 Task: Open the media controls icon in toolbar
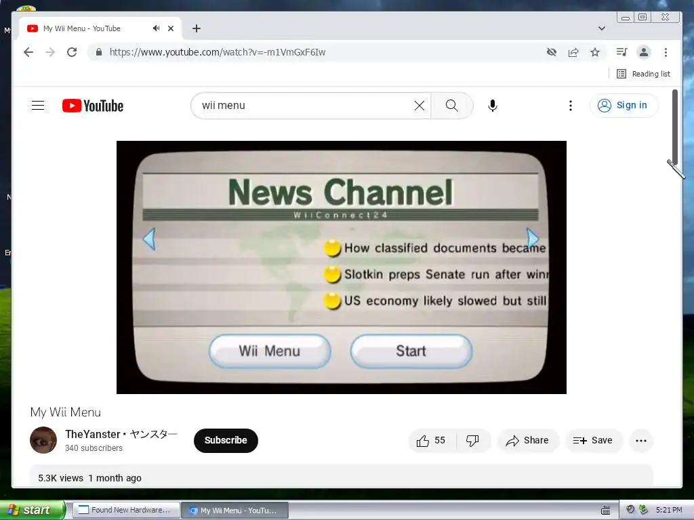pos(622,52)
